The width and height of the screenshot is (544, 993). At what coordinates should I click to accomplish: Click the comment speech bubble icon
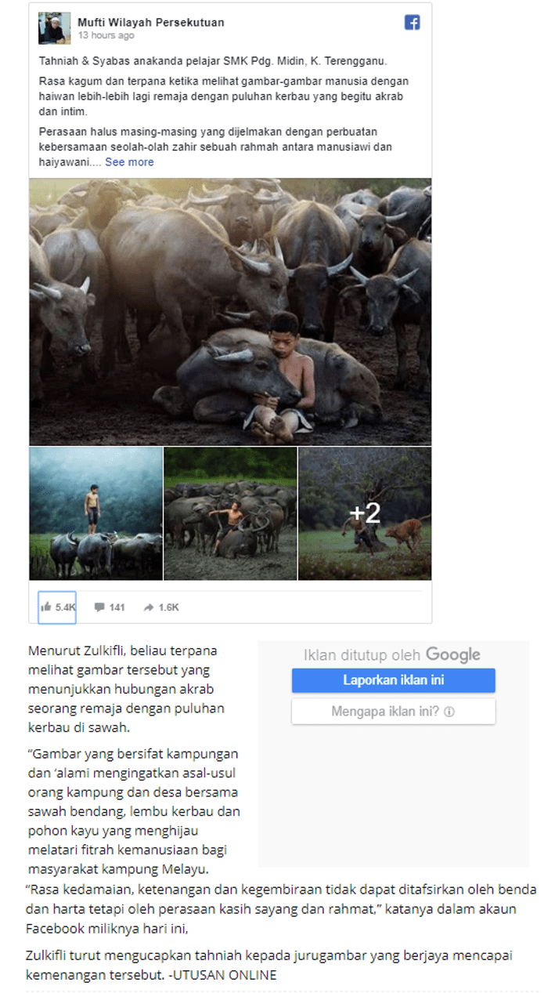coord(99,607)
